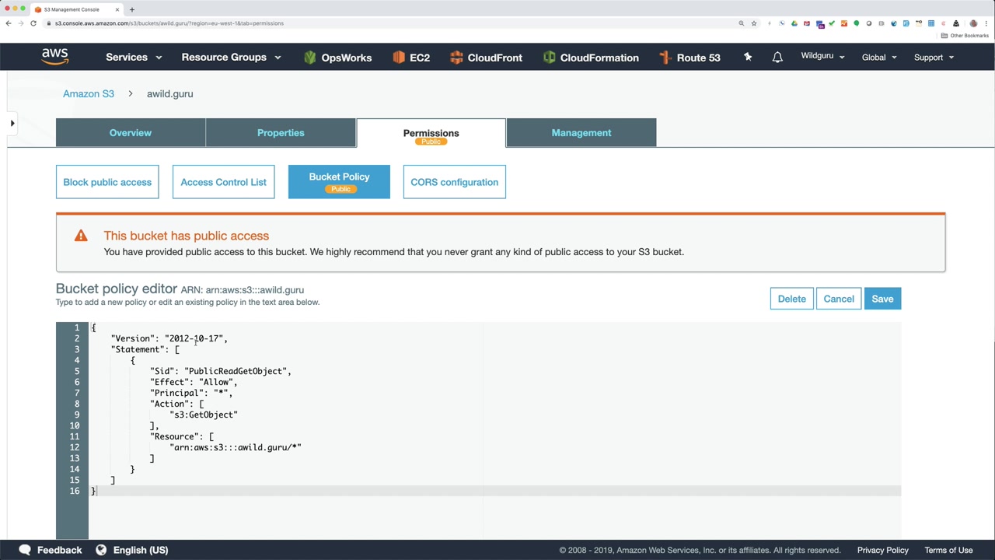This screenshot has width=995, height=560.
Task: Open the Wildguru account dropdown
Action: (x=822, y=57)
